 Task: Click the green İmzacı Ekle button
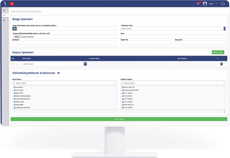tap(218, 52)
